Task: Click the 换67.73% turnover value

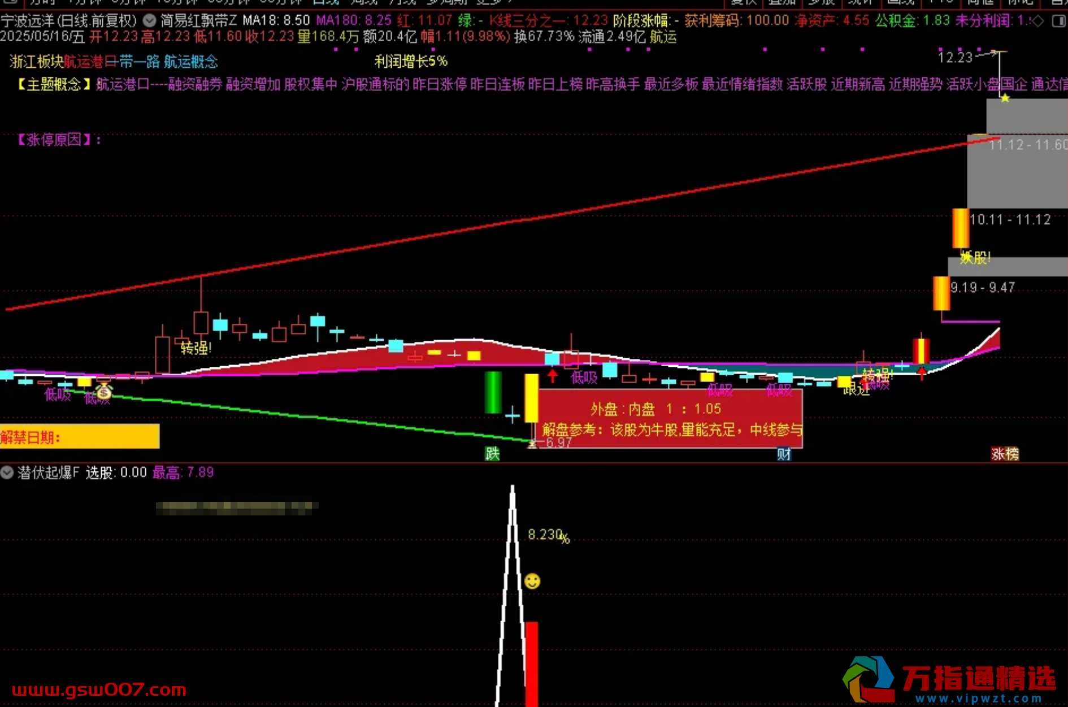Action: pos(544,37)
